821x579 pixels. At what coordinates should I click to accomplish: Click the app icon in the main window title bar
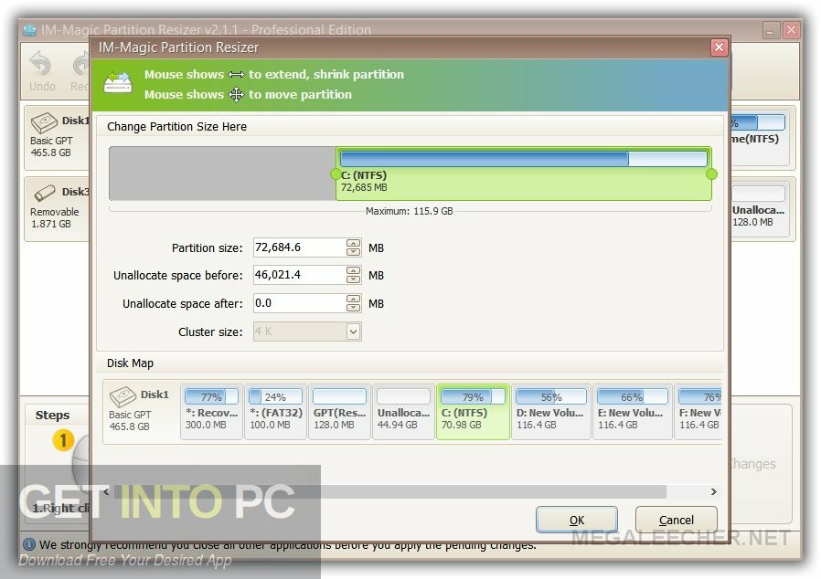29,30
